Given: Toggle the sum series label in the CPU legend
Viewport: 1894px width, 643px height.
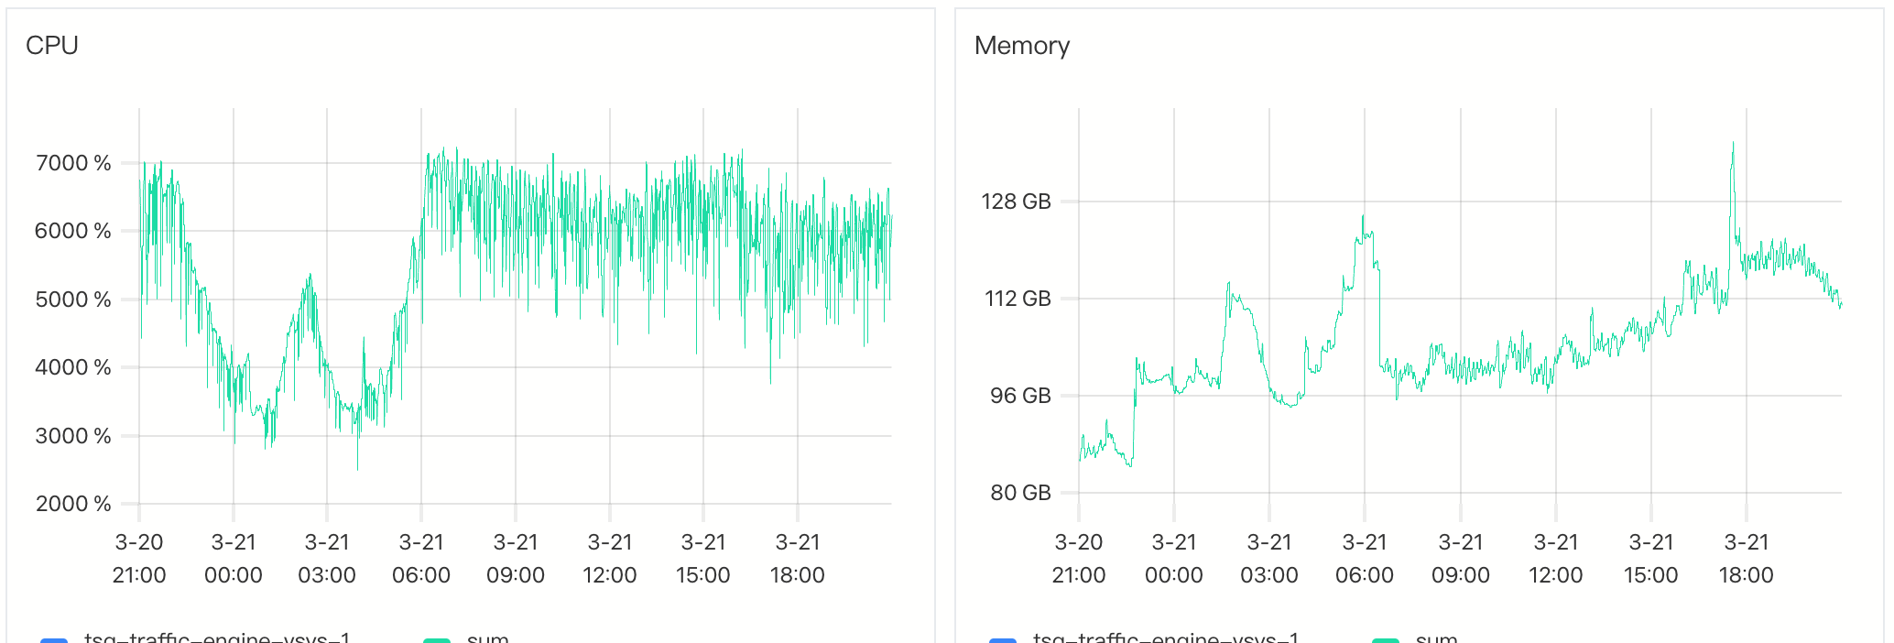Looking at the screenshot, I should click(x=487, y=638).
